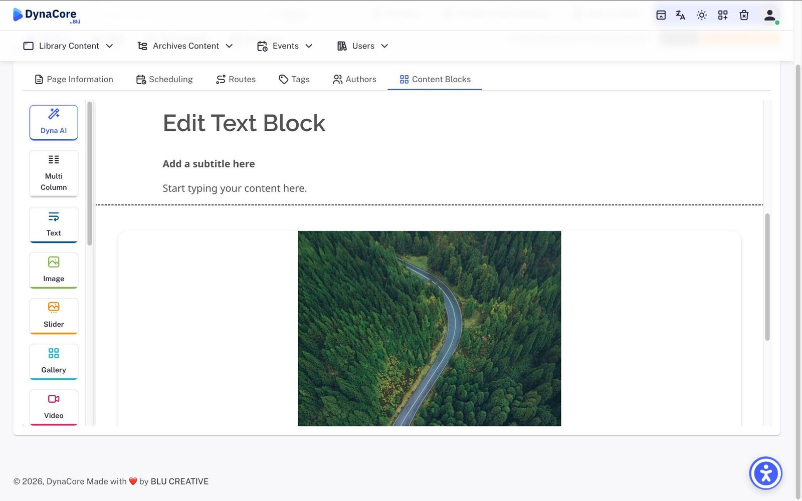Image resolution: width=802 pixels, height=501 pixels.
Task: Open the Events dropdown menu
Action: point(285,46)
